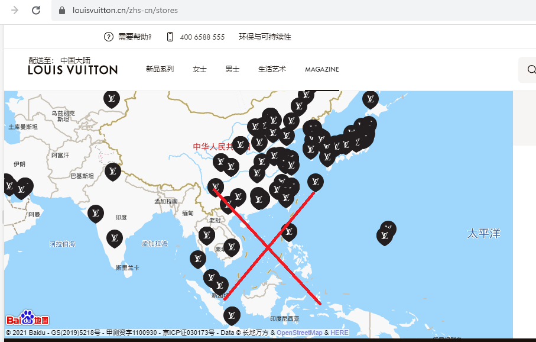Screen dimensions: 536x342
Task: Click 配送至: 中国大陆 shipping region
Action: pyautogui.click(x=60, y=60)
